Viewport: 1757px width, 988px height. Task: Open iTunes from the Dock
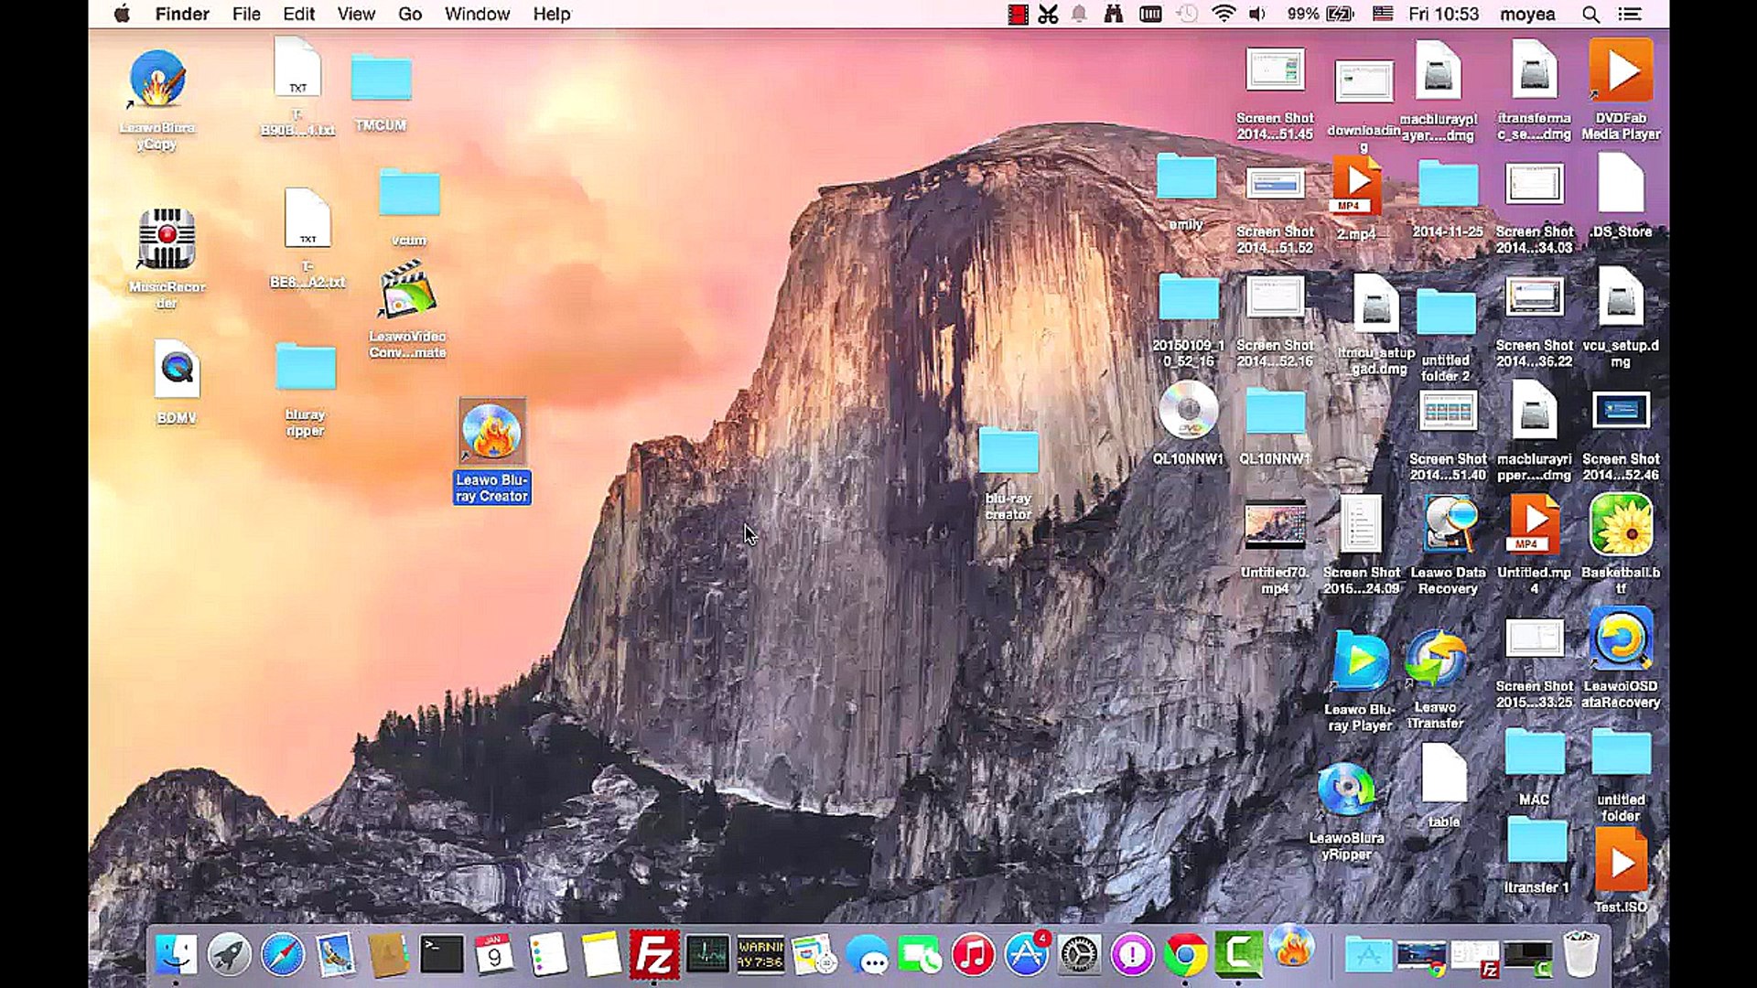tap(973, 955)
